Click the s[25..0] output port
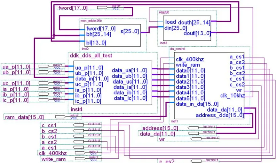277x163 pixels. [x=130, y=31]
